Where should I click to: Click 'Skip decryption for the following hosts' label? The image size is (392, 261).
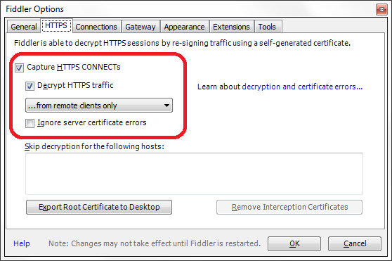pos(94,146)
